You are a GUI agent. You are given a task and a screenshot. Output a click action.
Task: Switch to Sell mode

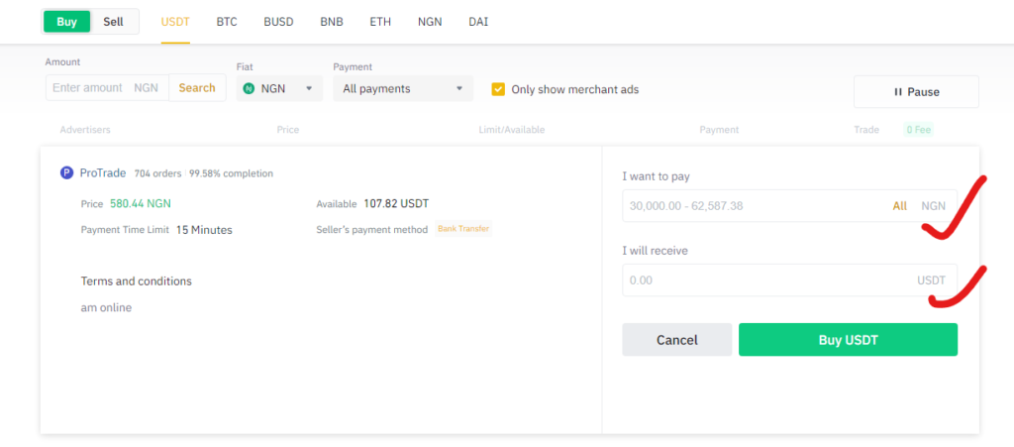pos(113,22)
